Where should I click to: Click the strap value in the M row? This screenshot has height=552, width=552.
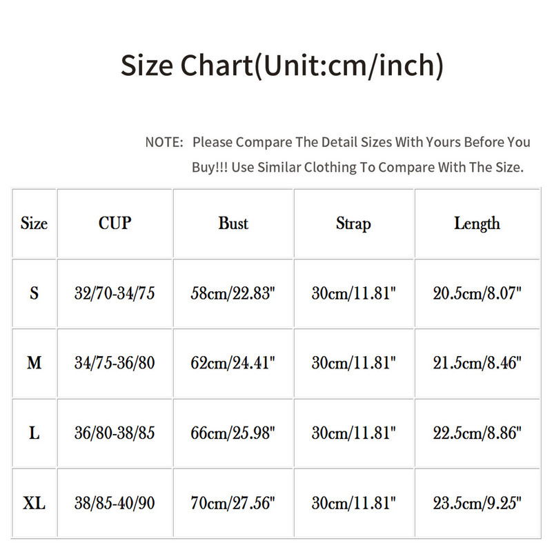tap(353, 363)
